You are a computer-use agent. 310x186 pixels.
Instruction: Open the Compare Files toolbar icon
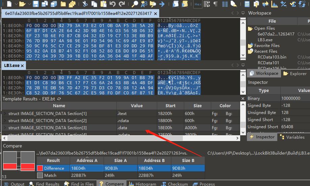click(256, 4)
